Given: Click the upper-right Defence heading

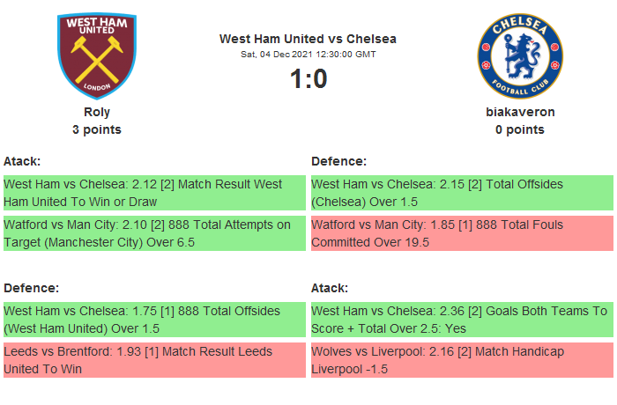Looking at the screenshot, I should [x=338, y=161].
